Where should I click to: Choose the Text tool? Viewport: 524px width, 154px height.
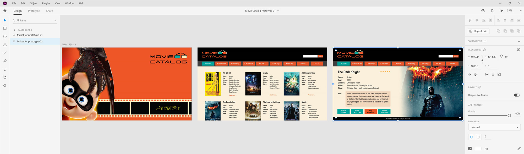[5, 69]
